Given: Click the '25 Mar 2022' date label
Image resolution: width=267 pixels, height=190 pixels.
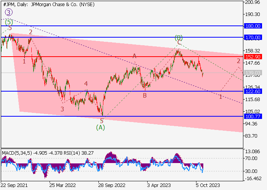Looking at the screenshot, I should pyautogui.click(x=63, y=185).
